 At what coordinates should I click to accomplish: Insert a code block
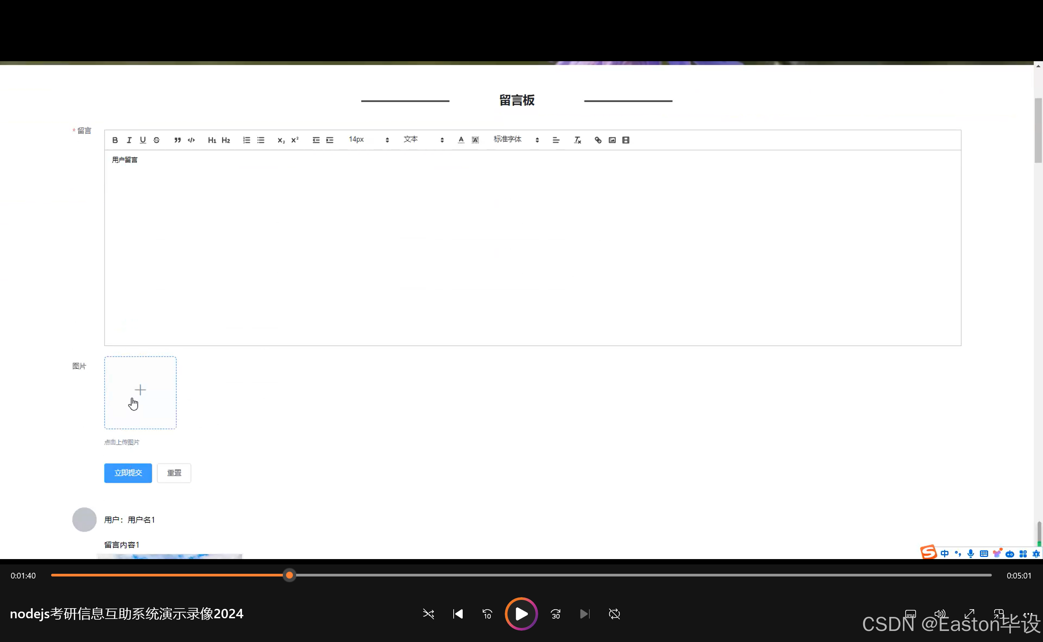192,140
